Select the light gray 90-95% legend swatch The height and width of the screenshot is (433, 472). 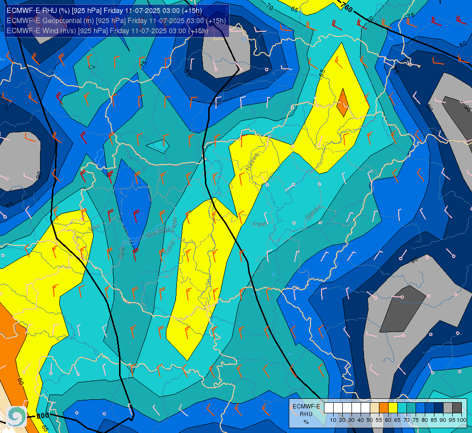pyautogui.click(x=447, y=408)
